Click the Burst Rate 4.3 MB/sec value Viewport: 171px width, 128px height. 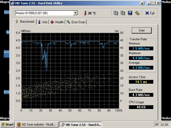pos(141,95)
